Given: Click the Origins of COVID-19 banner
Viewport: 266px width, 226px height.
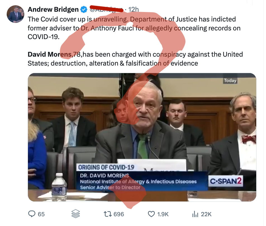Looking at the screenshot, I should (x=106, y=167).
